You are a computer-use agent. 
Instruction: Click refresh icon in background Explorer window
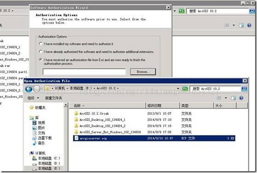click(x=182, y=11)
